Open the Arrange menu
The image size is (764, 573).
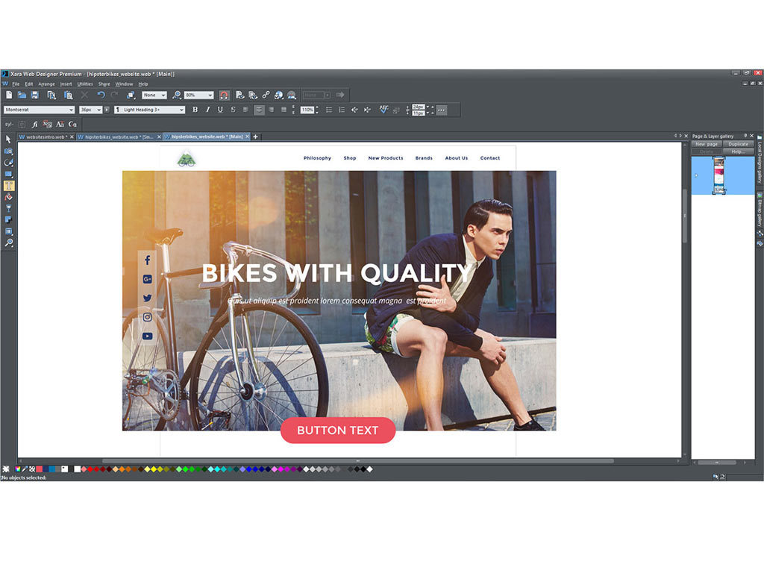[x=47, y=84]
